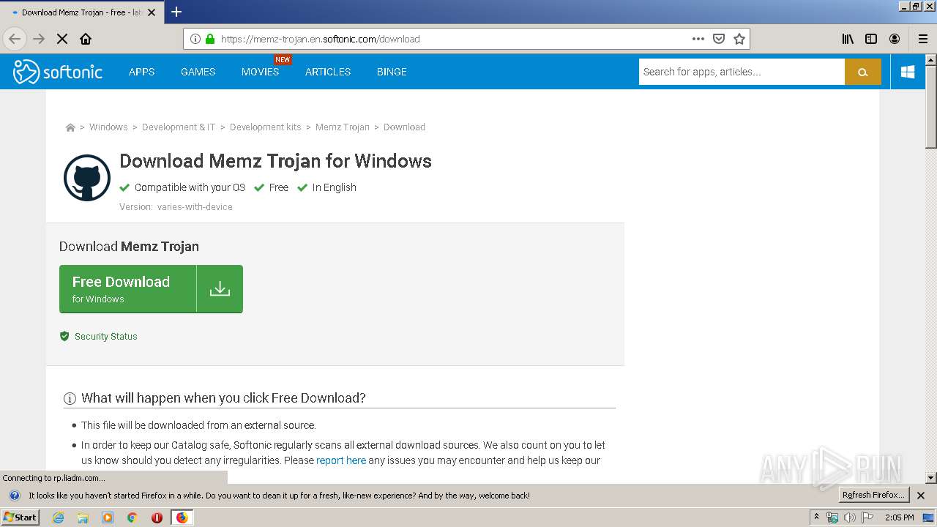
Task: Click the Memz Trojan breadcrumb link
Action: click(x=343, y=127)
